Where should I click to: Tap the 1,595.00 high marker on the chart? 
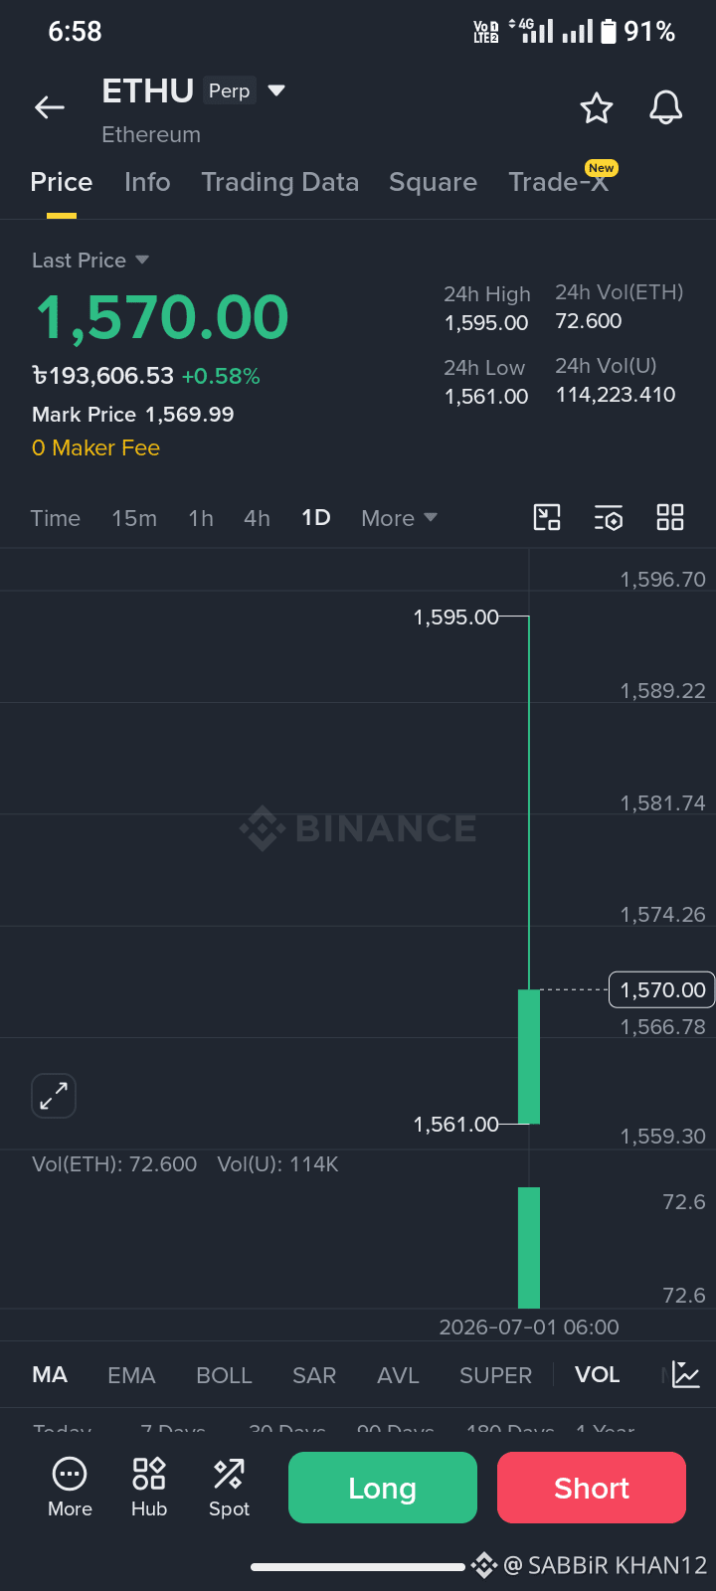point(456,617)
